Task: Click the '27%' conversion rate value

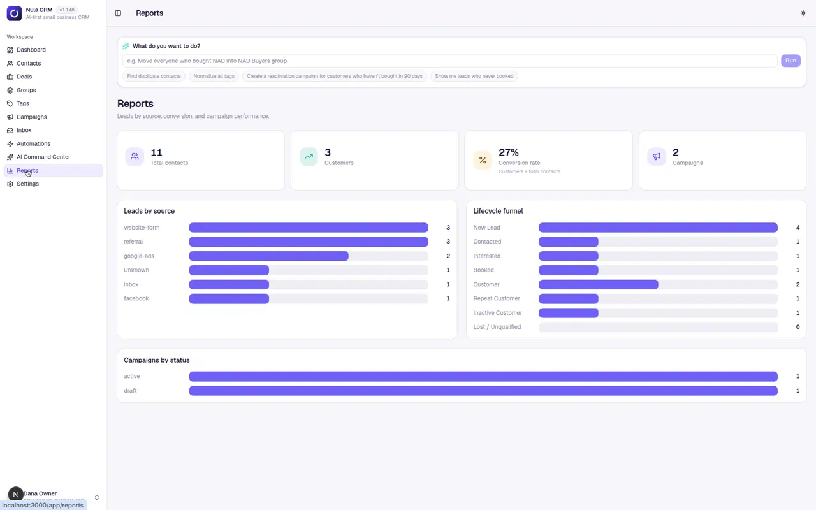Action: (x=509, y=152)
